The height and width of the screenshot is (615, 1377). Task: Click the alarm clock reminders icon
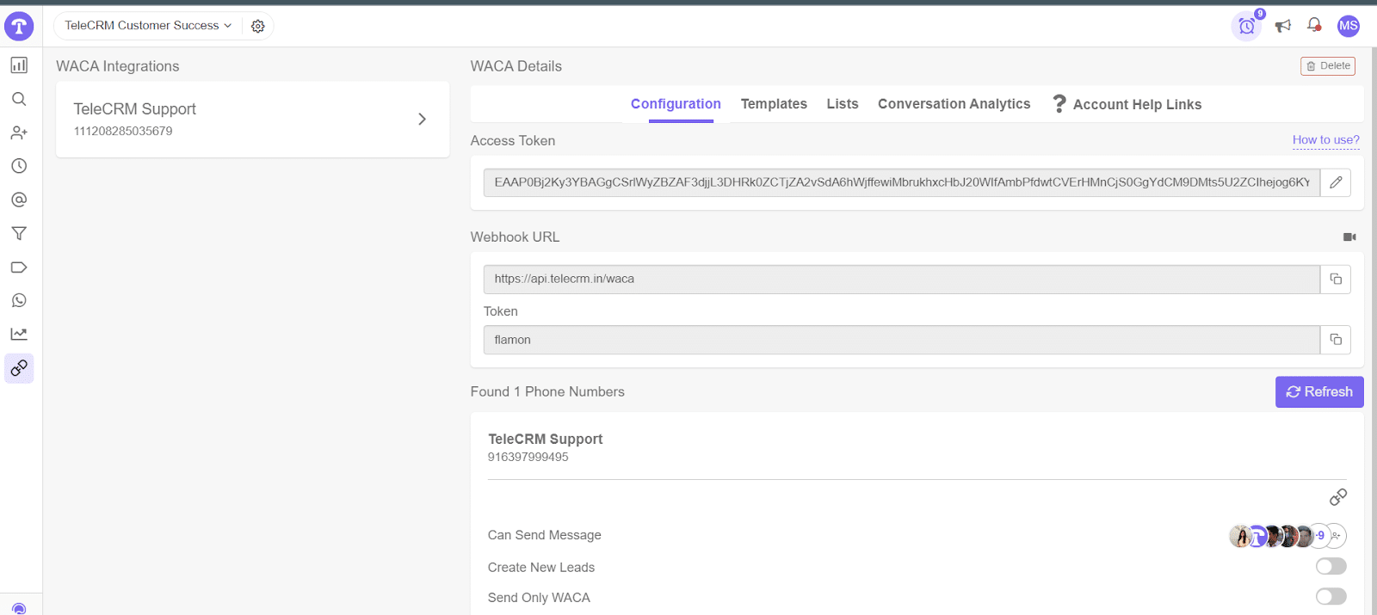click(x=1246, y=27)
